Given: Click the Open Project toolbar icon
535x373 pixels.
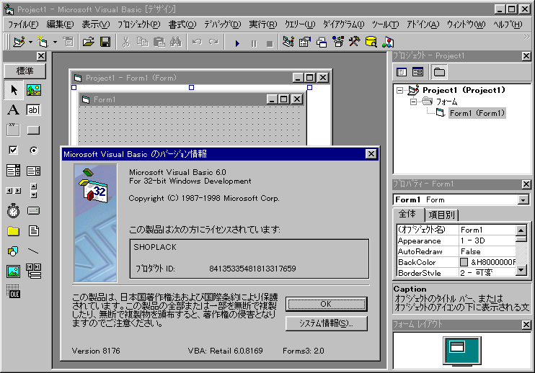Looking at the screenshot, I should click(x=89, y=42).
